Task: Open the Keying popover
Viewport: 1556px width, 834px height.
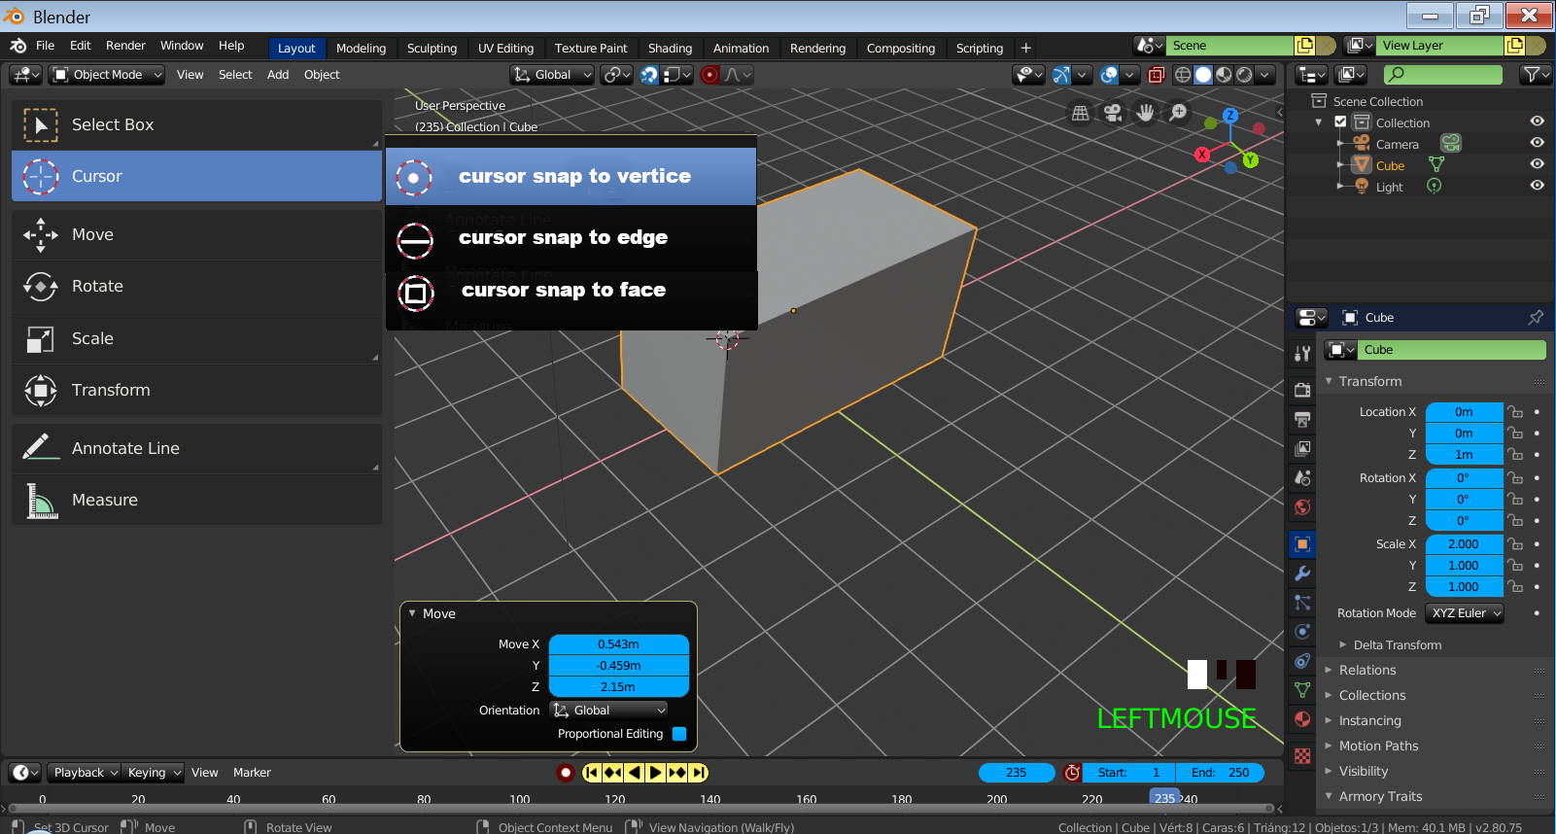Action: point(154,773)
